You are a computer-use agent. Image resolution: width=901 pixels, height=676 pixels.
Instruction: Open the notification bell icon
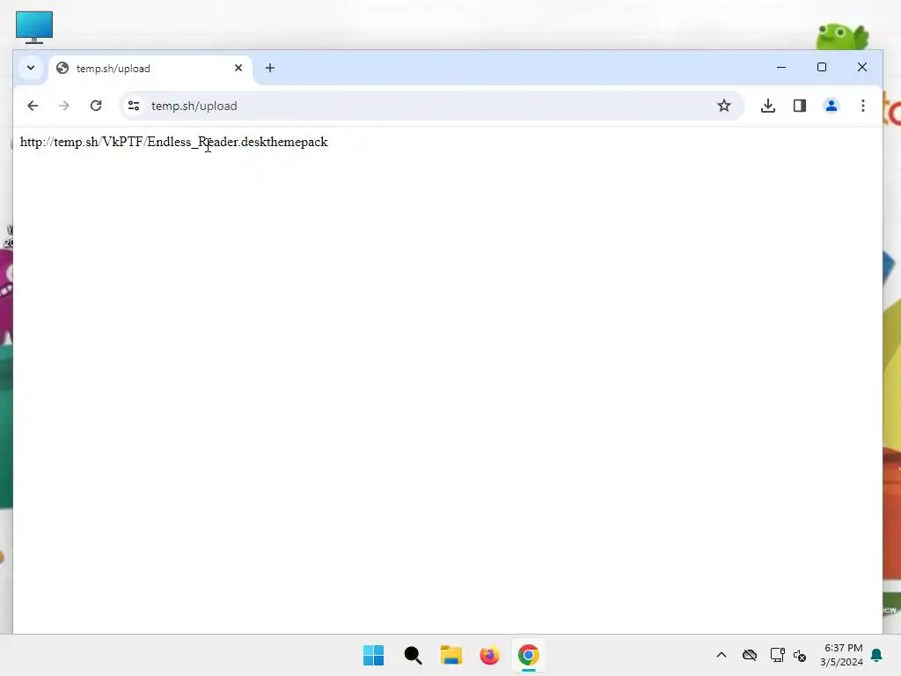[876, 655]
